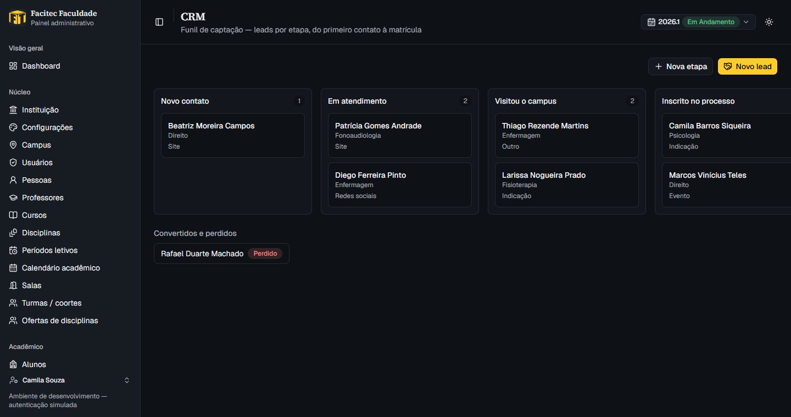The image size is (791, 417).
Task: Go to Salas
Action: (70, 285)
